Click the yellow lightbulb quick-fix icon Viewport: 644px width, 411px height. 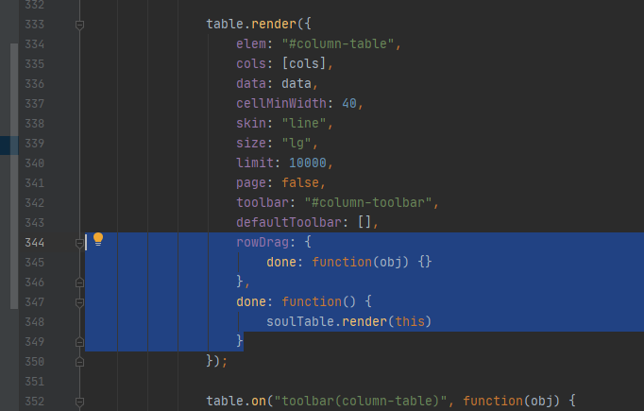tap(97, 241)
